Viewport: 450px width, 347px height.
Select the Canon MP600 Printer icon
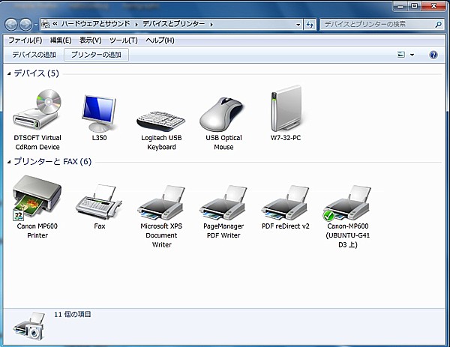[37, 198]
